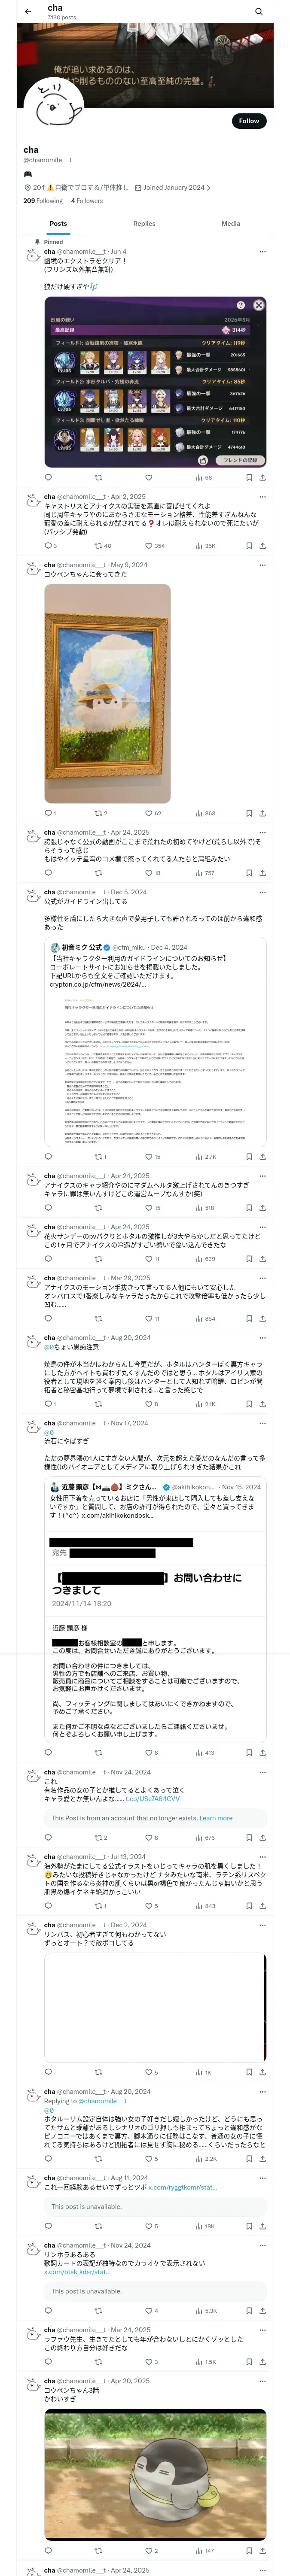
Task: Open the framed painting photo
Action: click(107, 693)
